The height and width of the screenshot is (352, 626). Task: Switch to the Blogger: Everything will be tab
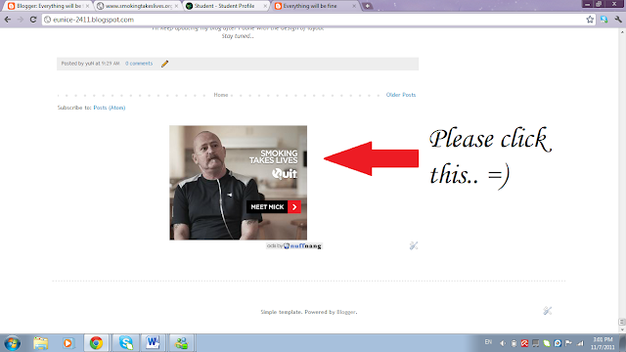(x=49, y=6)
